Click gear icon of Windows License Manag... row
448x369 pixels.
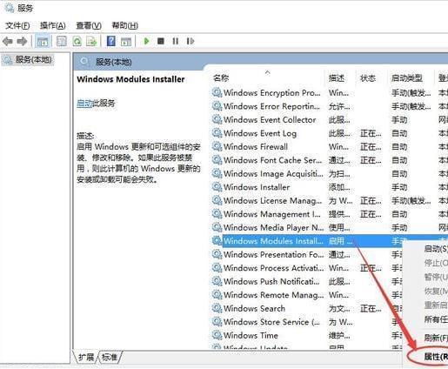[217, 200]
